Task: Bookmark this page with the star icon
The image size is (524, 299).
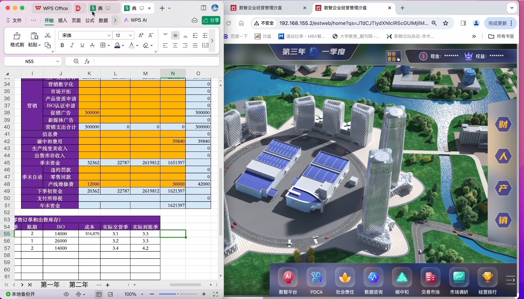Action: pyautogui.click(x=446, y=23)
